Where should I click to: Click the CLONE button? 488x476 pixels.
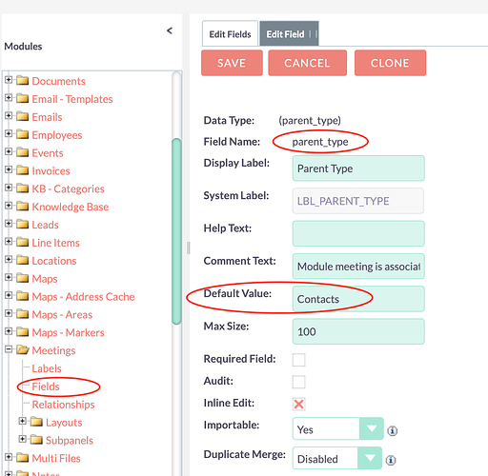point(390,63)
